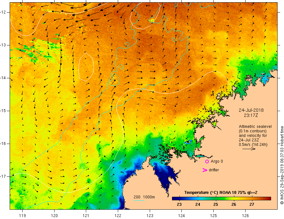Click longitude axis label 120
284x219 pixels.
click(x=54, y=215)
